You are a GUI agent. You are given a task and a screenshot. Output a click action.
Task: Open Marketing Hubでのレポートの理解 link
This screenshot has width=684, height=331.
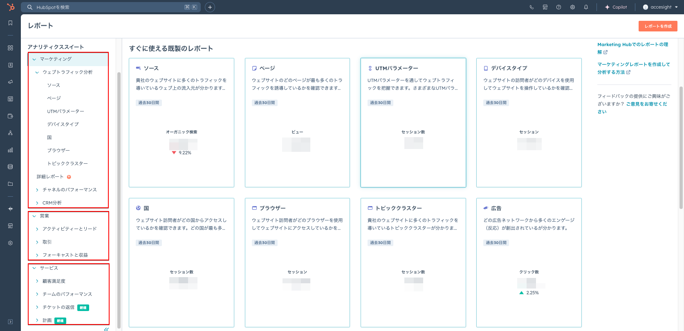(x=633, y=48)
